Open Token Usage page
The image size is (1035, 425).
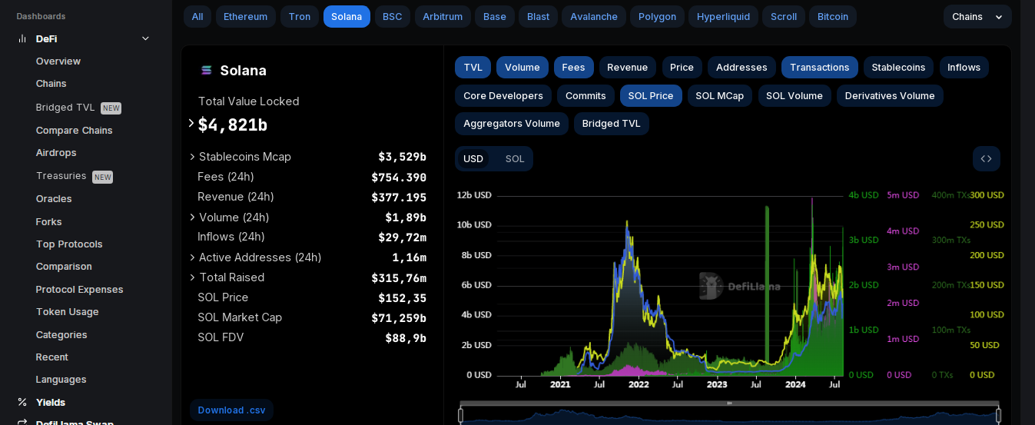pyautogui.click(x=68, y=312)
